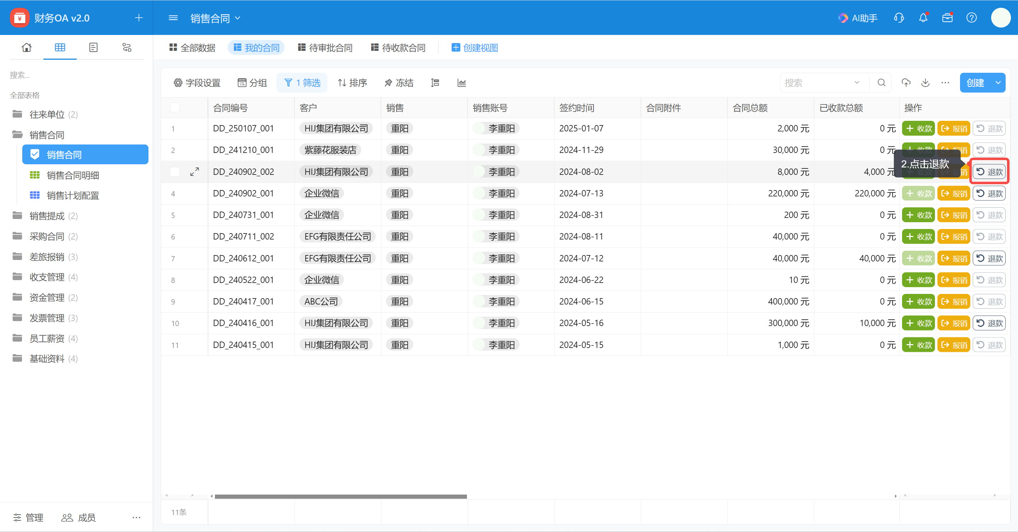
Task: Open 冻结 freeze column options
Action: (399, 83)
